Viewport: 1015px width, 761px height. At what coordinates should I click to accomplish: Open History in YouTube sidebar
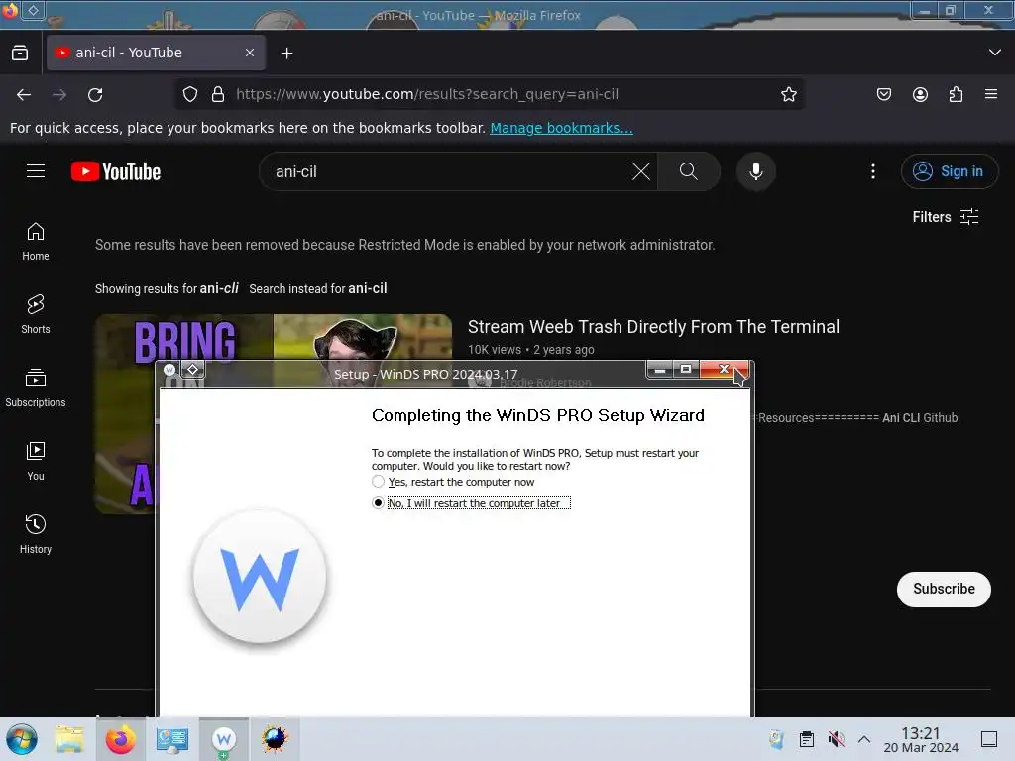(36, 534)
